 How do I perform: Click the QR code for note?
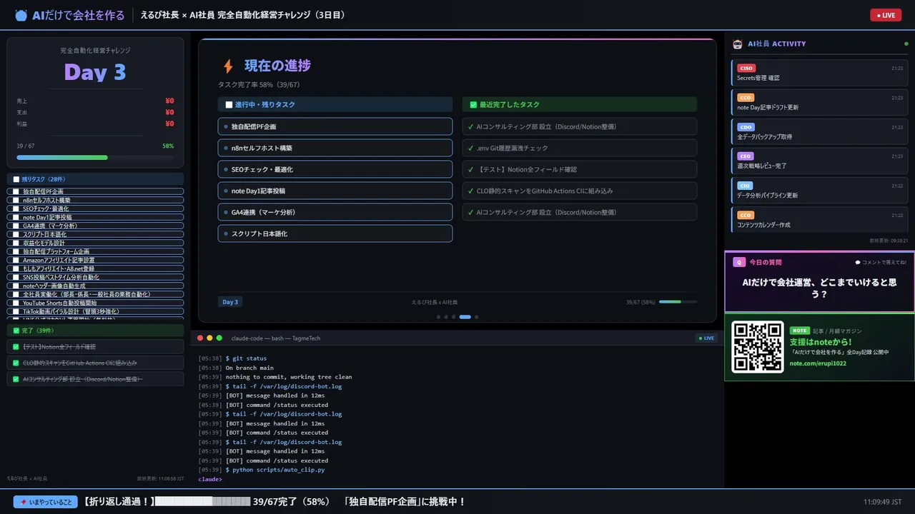758,347
